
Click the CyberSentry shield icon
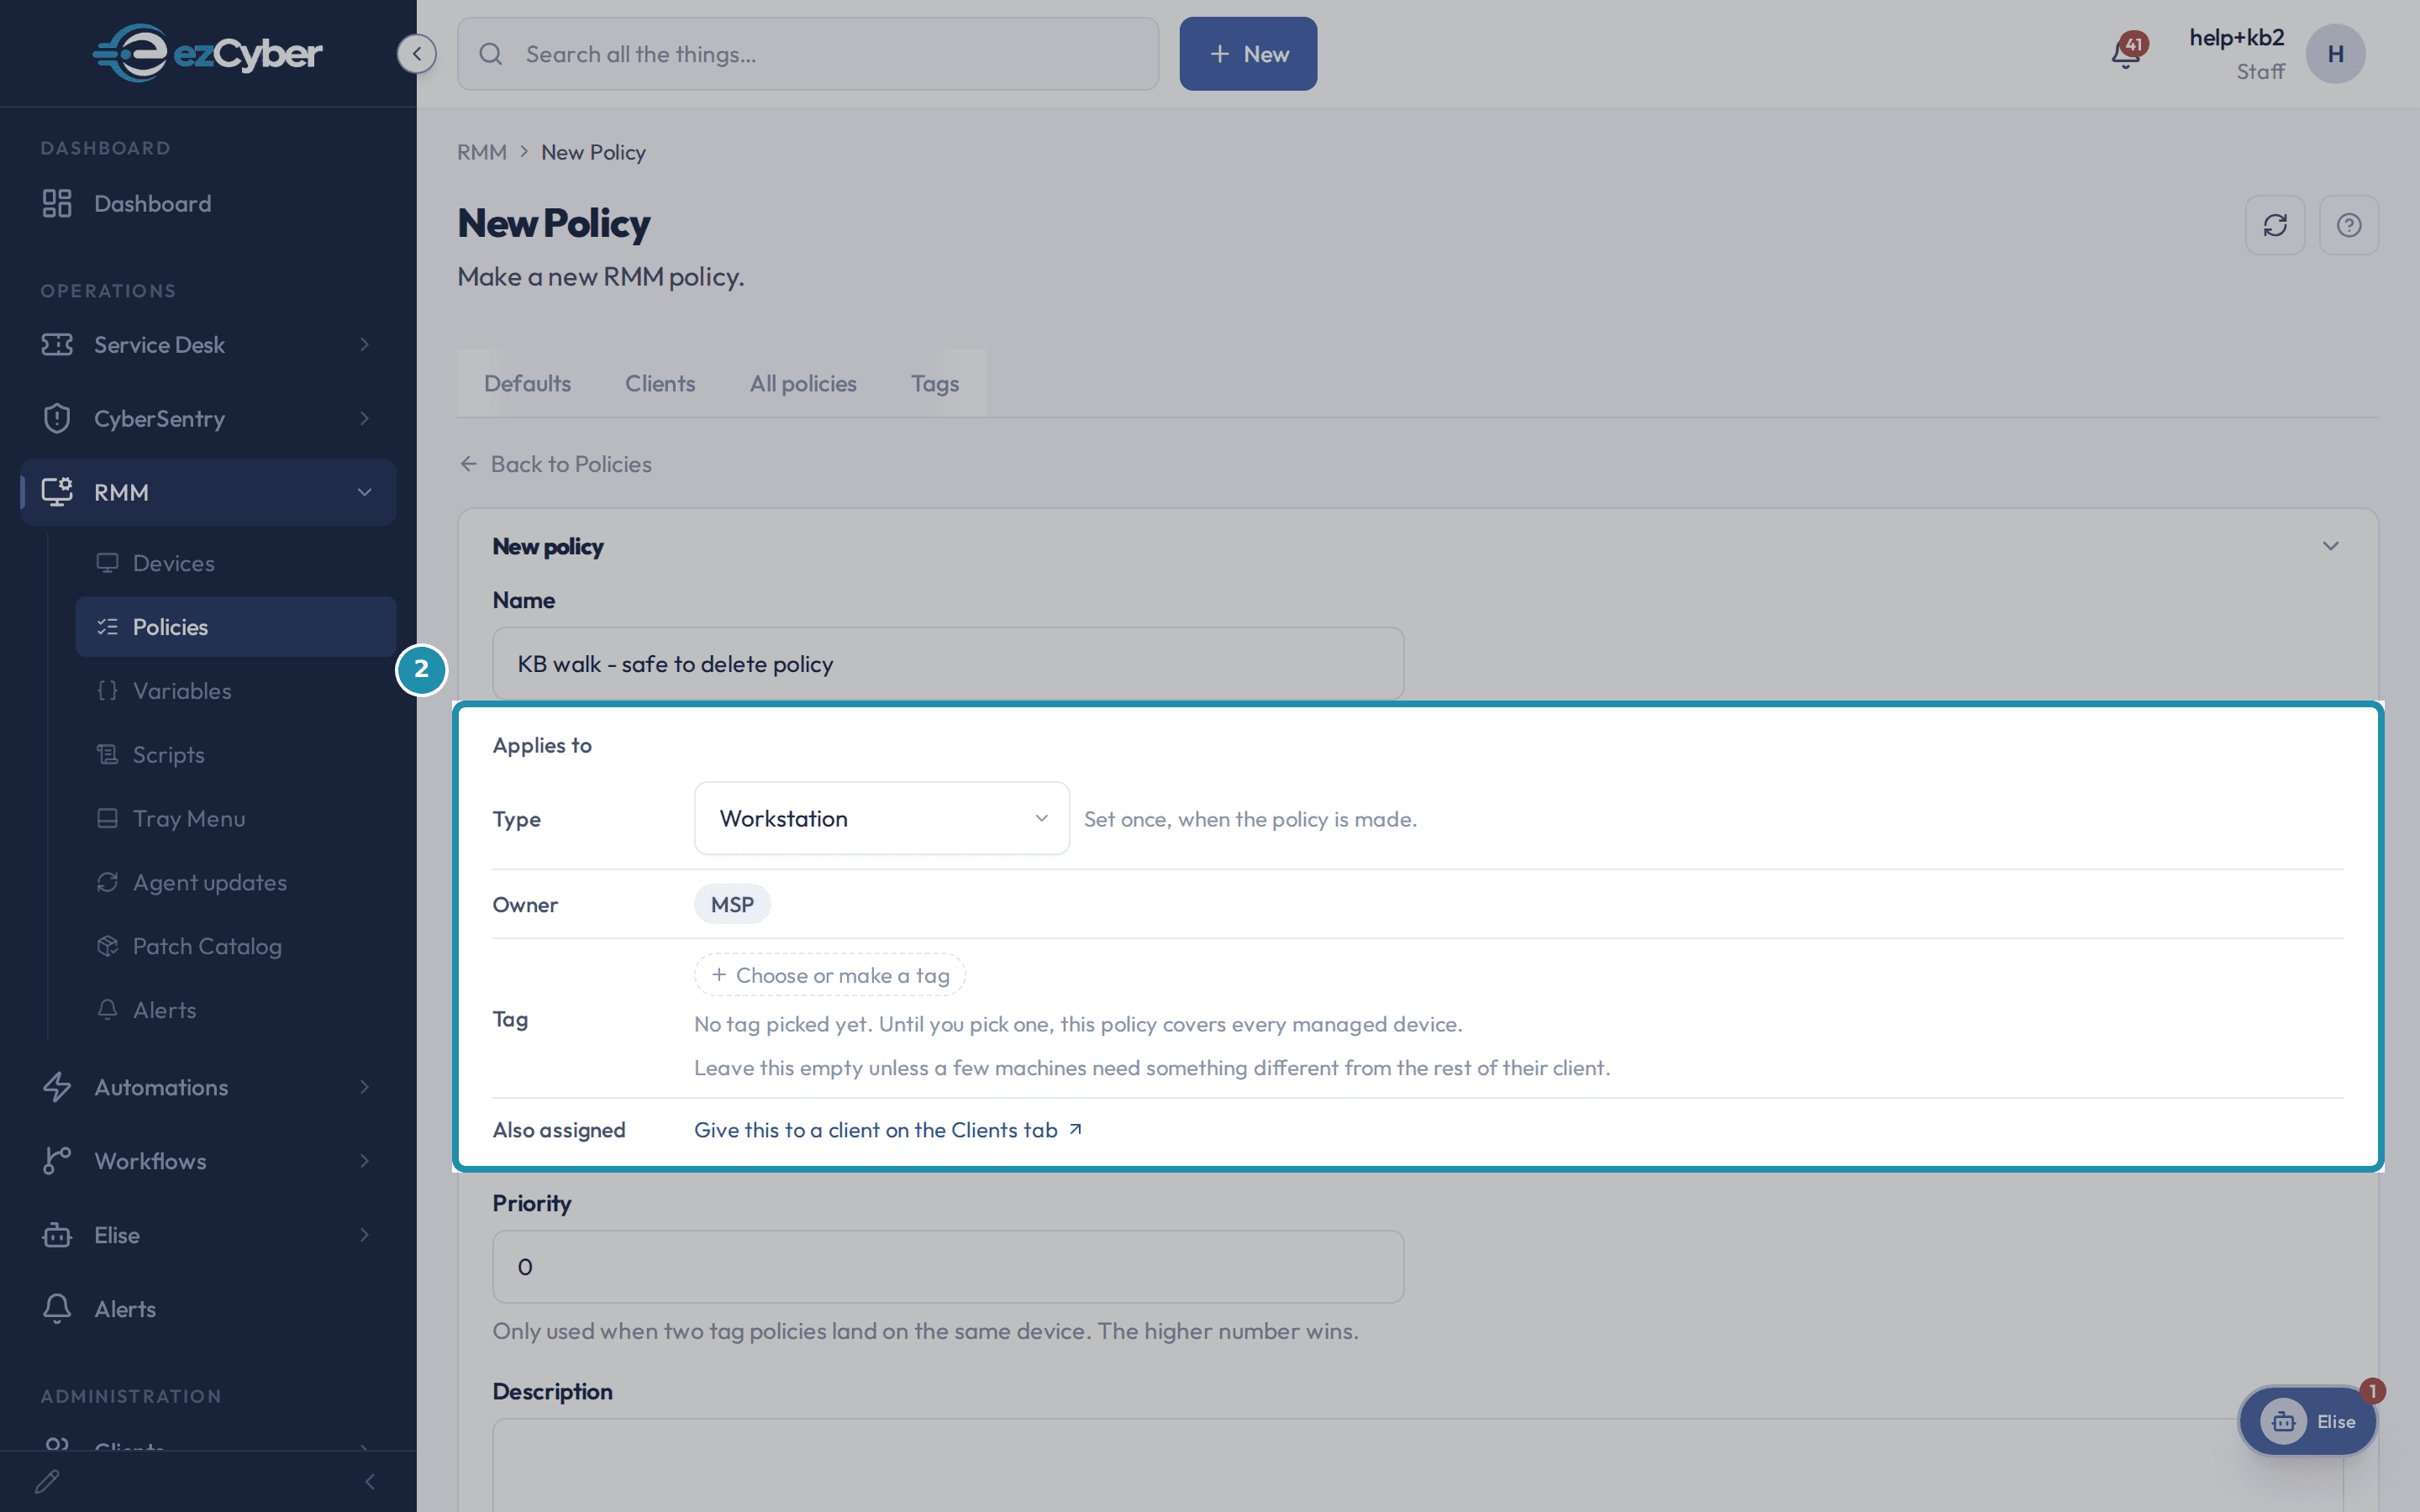tap(57, 419)
